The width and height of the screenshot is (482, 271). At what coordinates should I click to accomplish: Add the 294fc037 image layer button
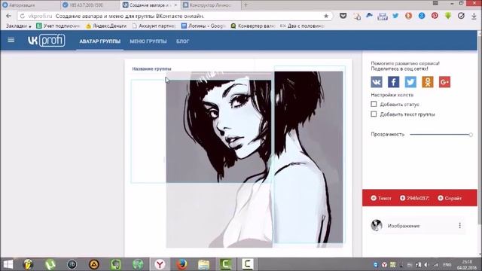(x=414, y=198)
